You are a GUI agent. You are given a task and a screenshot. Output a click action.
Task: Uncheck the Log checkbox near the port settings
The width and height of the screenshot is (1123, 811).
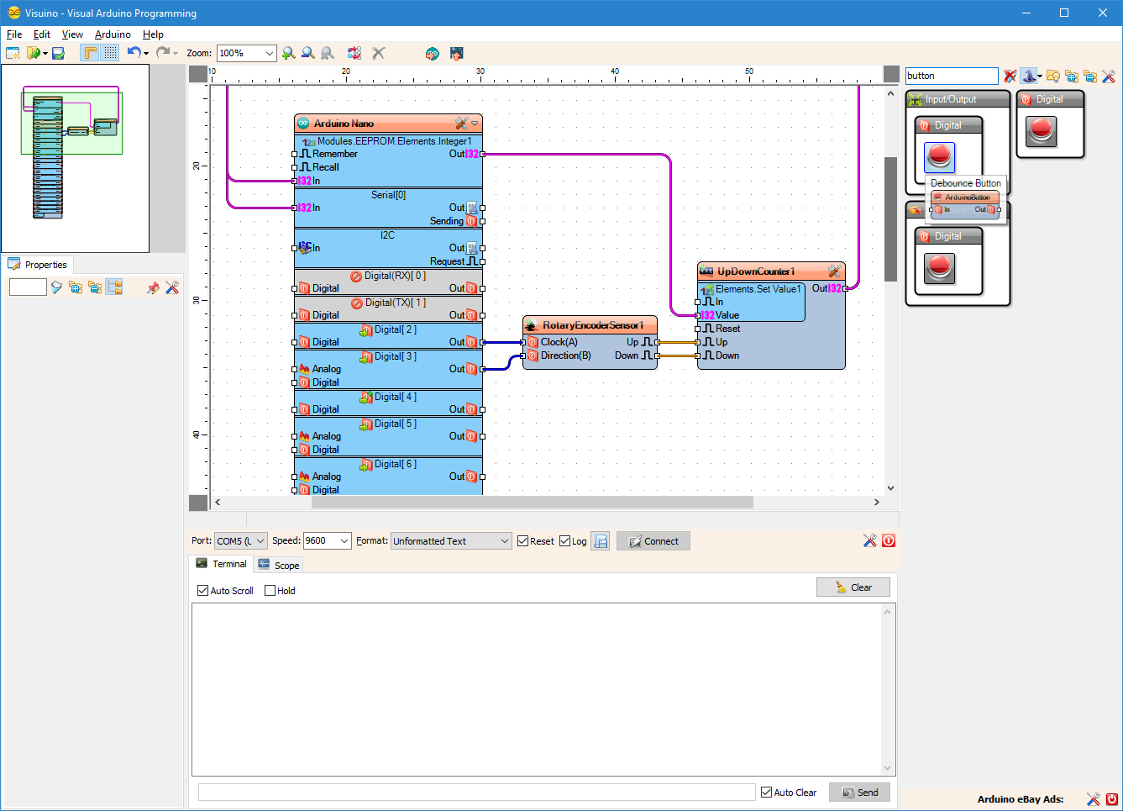click(564, 540)
